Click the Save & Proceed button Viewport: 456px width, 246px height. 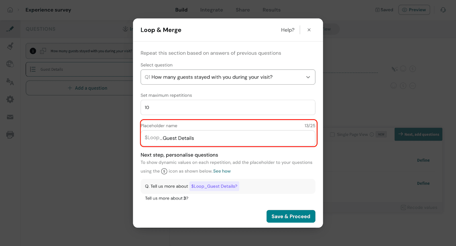291,216
